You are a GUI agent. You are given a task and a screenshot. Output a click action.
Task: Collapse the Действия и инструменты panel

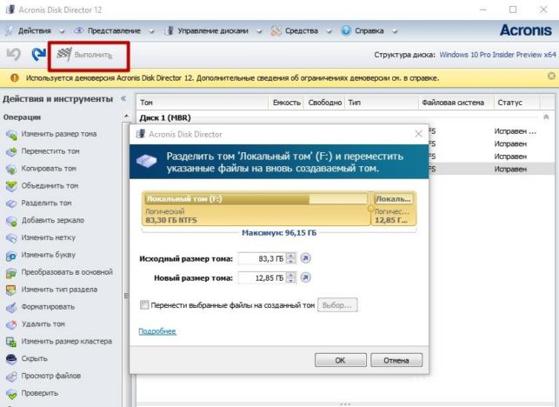123,99
